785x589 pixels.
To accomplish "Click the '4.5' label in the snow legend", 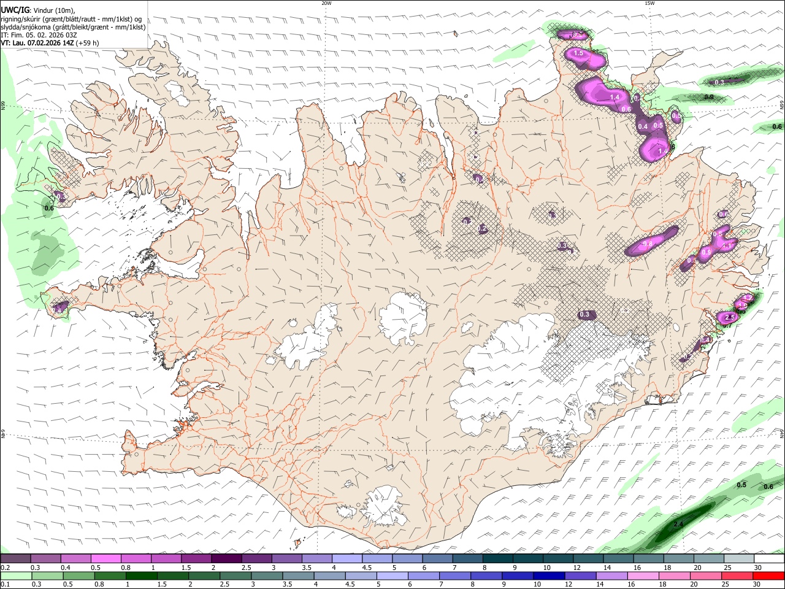I will 367,568.
